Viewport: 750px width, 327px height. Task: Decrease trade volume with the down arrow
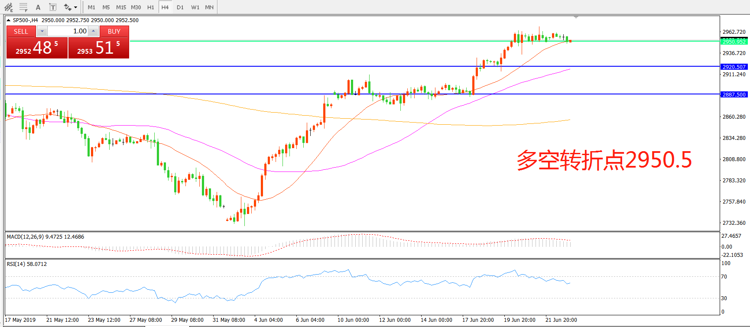tap(42, 31)
